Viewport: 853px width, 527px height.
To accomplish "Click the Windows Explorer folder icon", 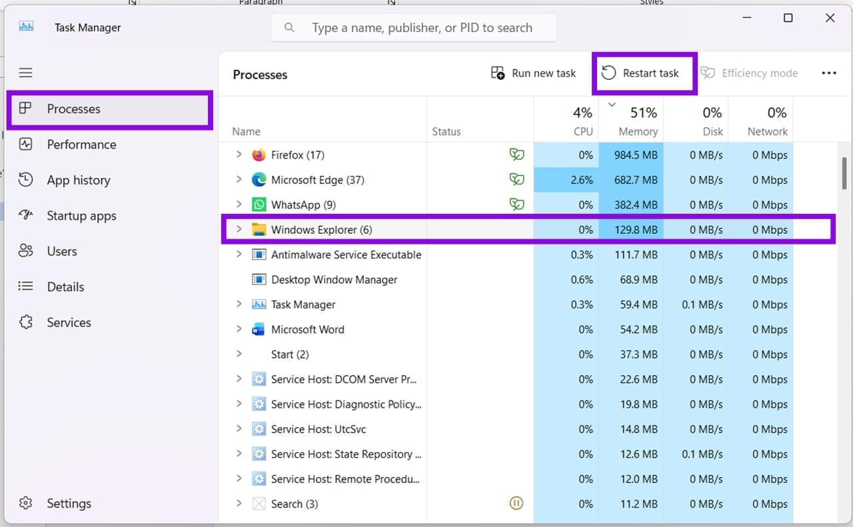I will tap(259, 230).
